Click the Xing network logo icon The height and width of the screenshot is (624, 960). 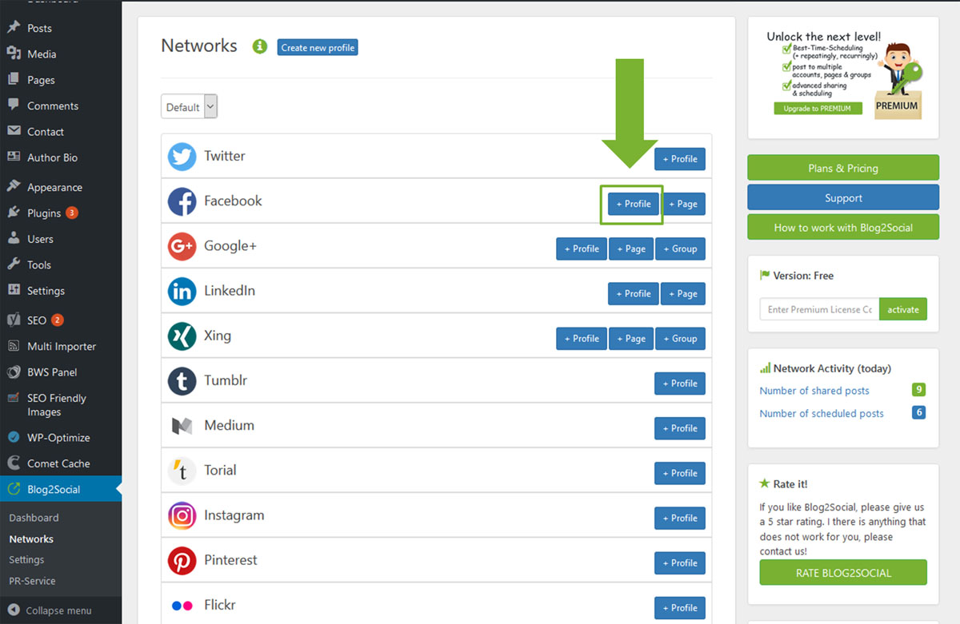coord(182,336)
